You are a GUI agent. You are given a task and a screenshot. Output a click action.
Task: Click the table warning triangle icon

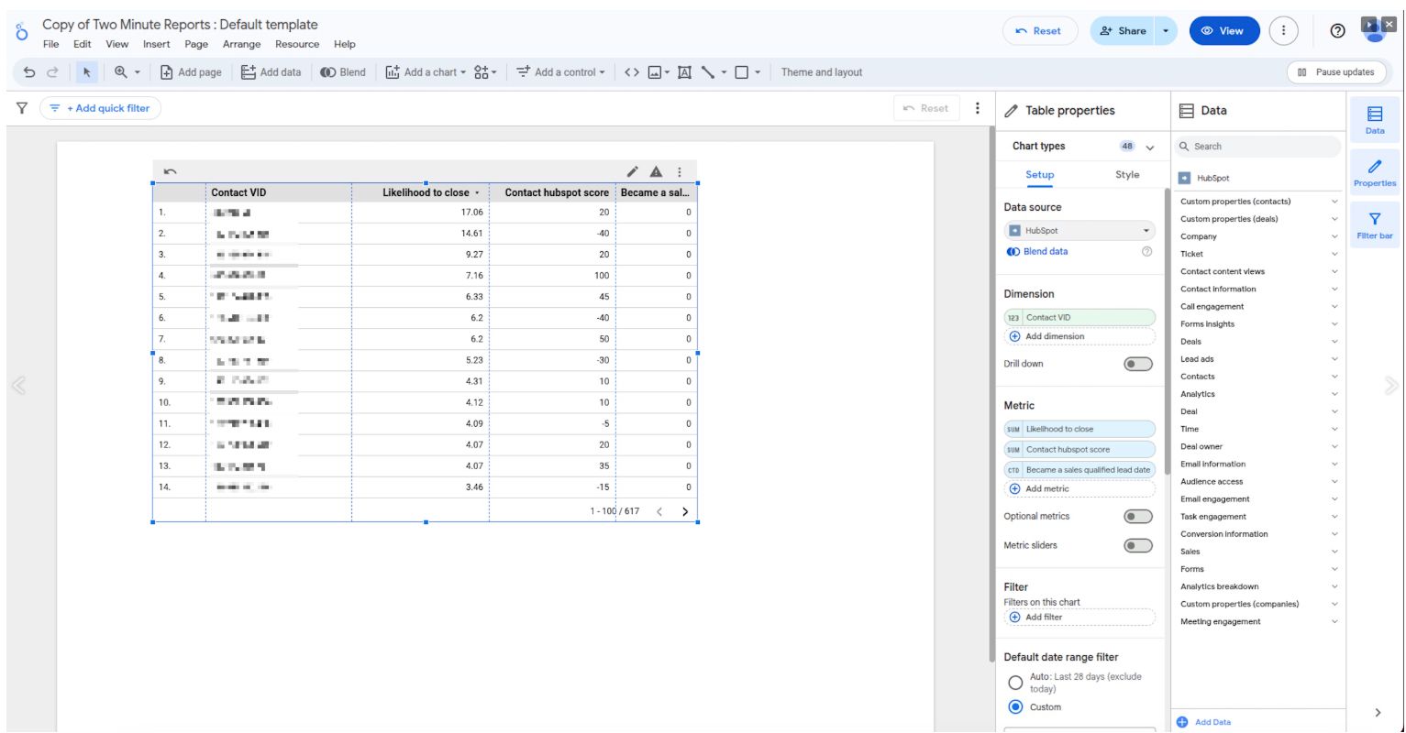pyautogui.click(x=656, y=171)
